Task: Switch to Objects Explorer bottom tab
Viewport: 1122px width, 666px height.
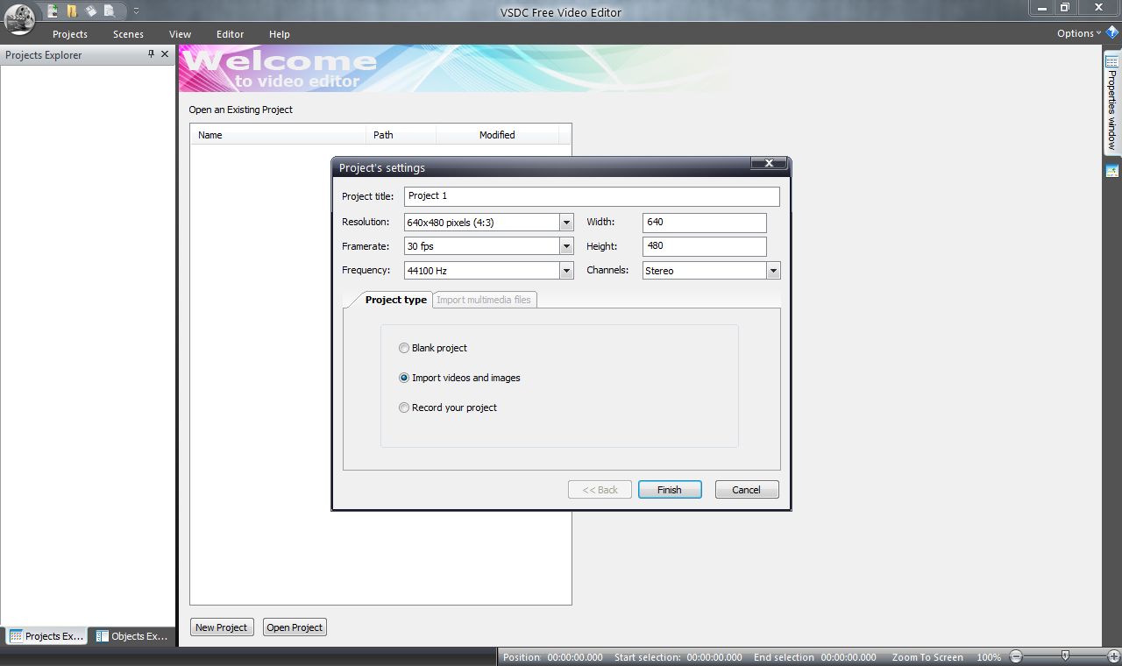Action: (131, 636)
